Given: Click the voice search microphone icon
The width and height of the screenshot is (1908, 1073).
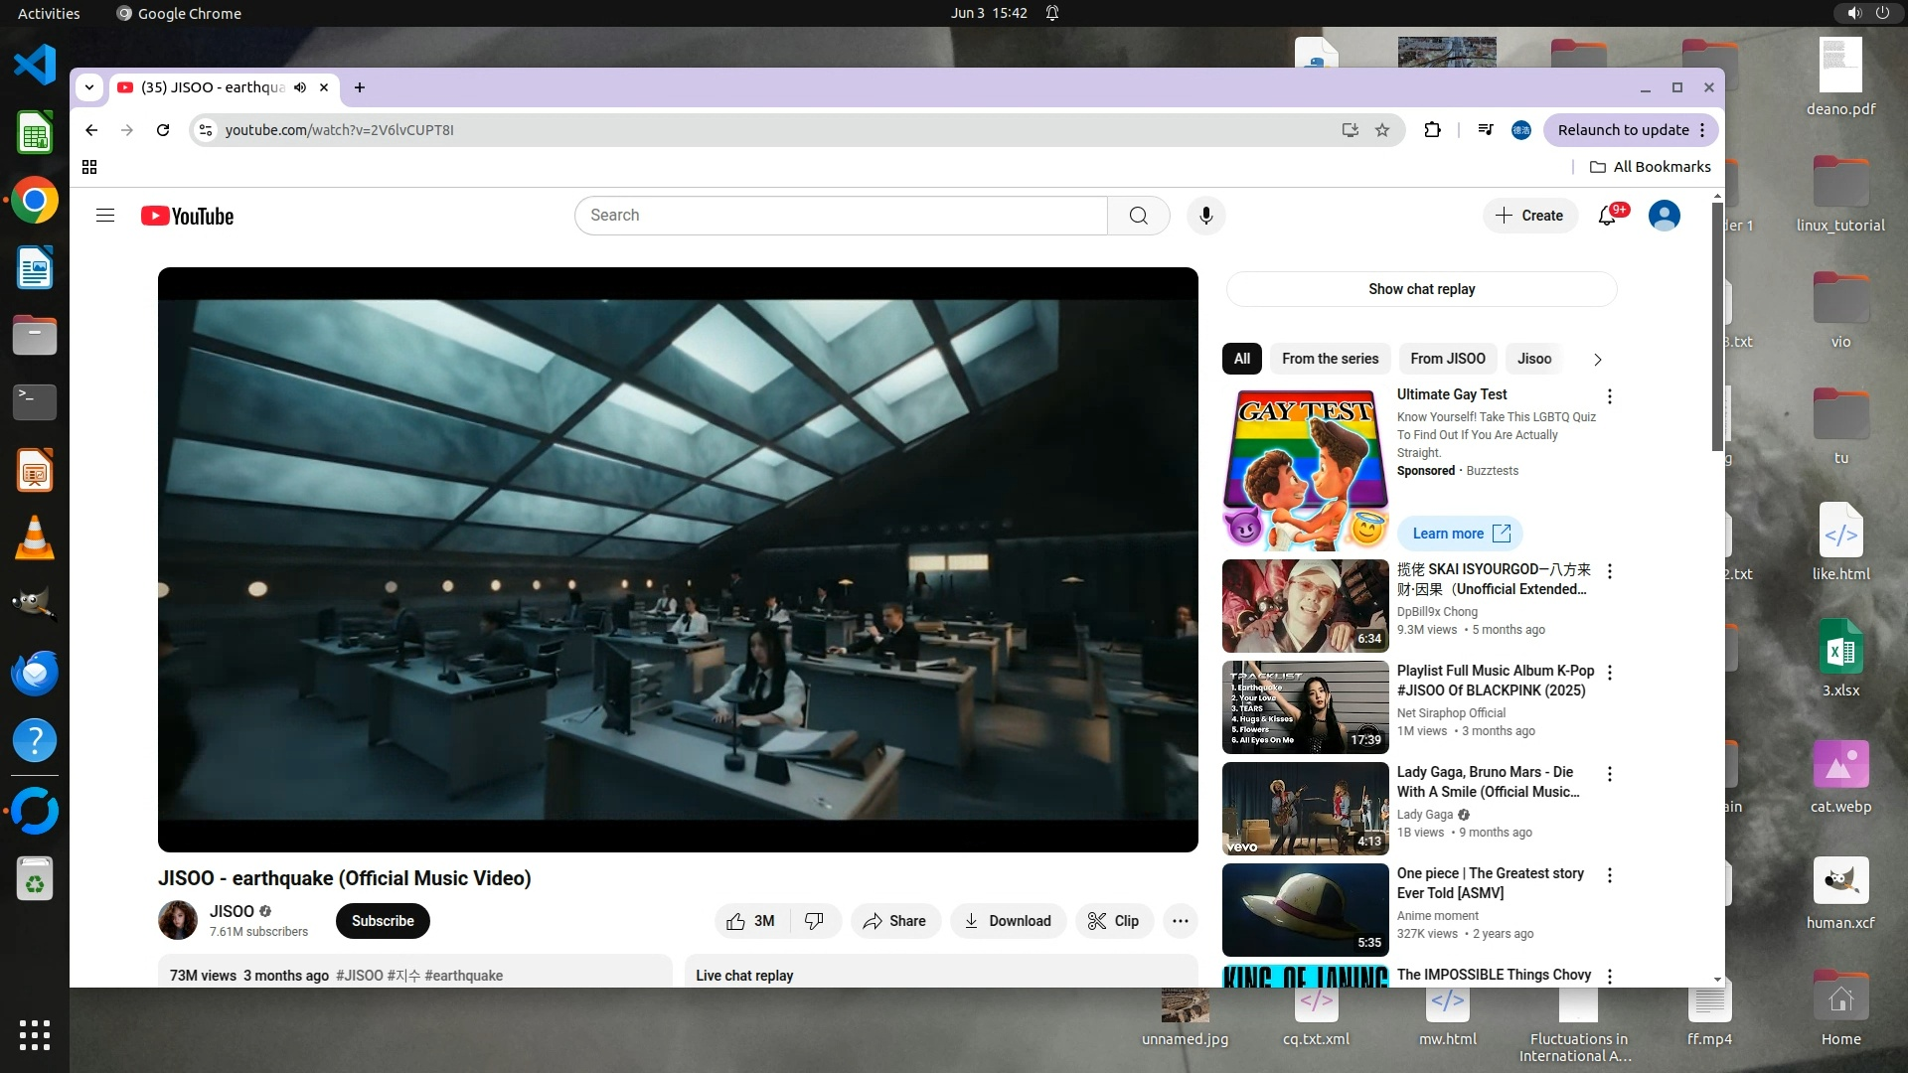Looking at the screenshot, I should pos(1205,216).
